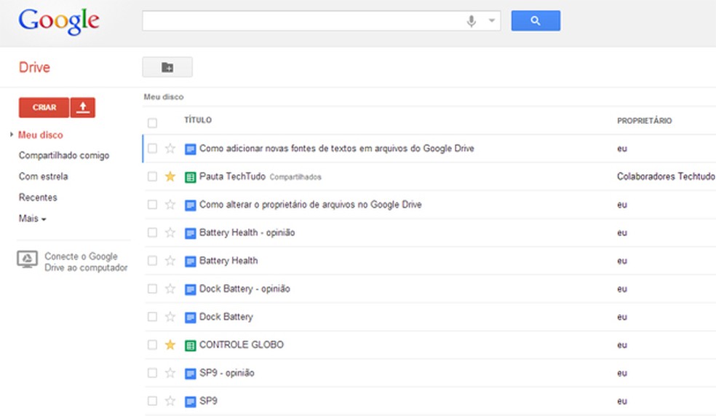Open 'Battery Health' file title

pyautogui.click(x=228, y=261)
